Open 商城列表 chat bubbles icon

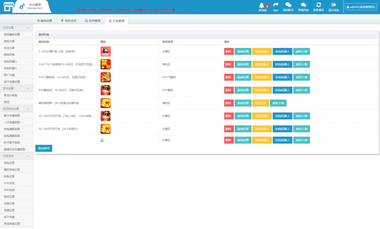click(303, 5)
